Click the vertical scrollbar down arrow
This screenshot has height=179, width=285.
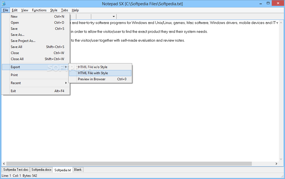tap(281, 159)
